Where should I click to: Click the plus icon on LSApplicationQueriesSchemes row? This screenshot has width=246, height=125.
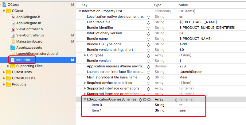[x=145, y=100]
